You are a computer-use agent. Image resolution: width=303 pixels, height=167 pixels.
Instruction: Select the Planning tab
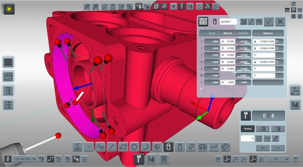coord(248,129)
